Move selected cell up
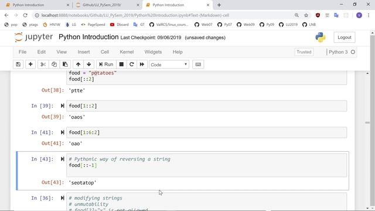 78,64
